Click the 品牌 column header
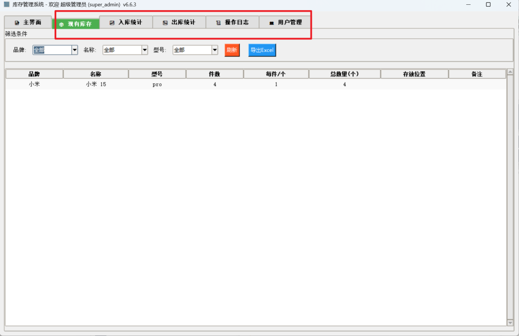The width and height of the screenshot is (519, 336). (33, 74)
